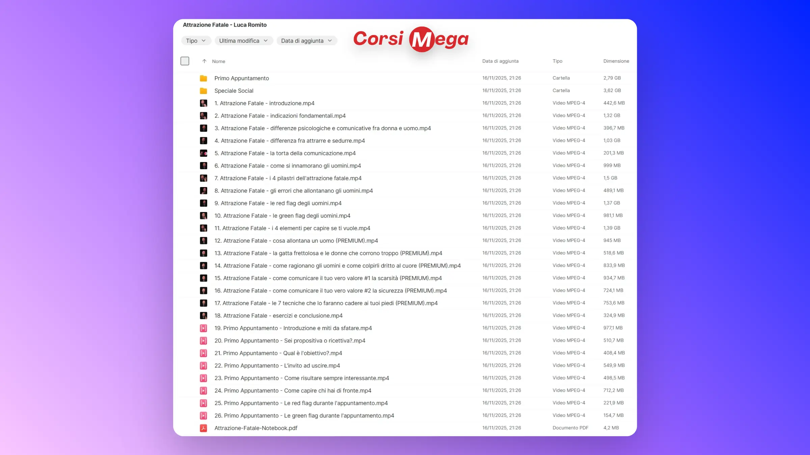Open 12. cosa allontana un uomo (PREMIUM) video
This screenshot has height=455, width=810.
[296, 241]
